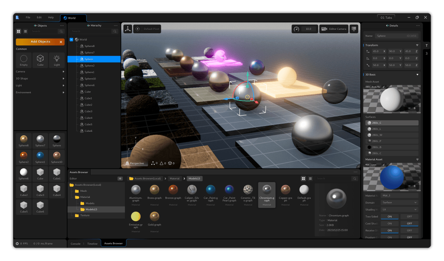Switch to the Timeline tab

[x=92, y=243]
